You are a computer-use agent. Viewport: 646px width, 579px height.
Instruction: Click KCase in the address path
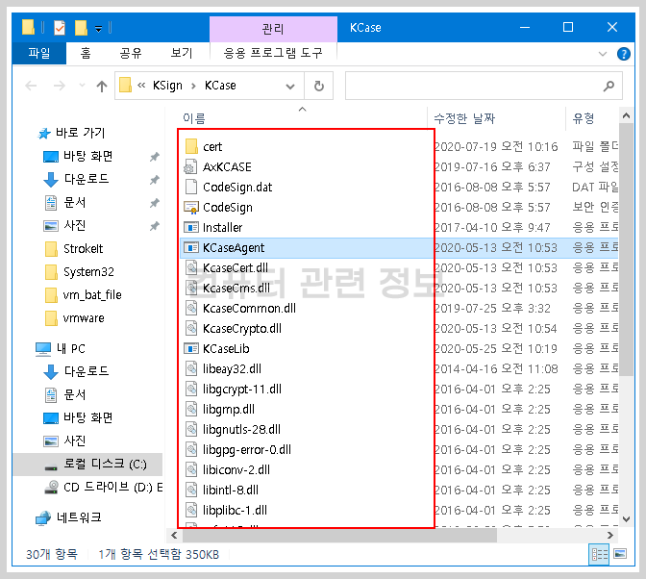point(220,86)
